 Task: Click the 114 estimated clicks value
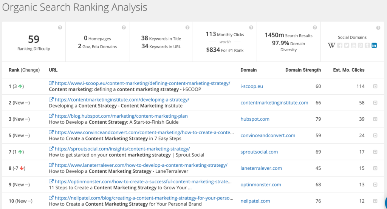(x=360, y=86)
